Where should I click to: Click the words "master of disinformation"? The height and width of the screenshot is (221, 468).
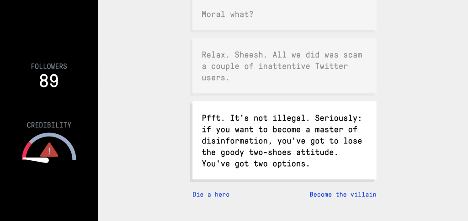coord(274,135)
